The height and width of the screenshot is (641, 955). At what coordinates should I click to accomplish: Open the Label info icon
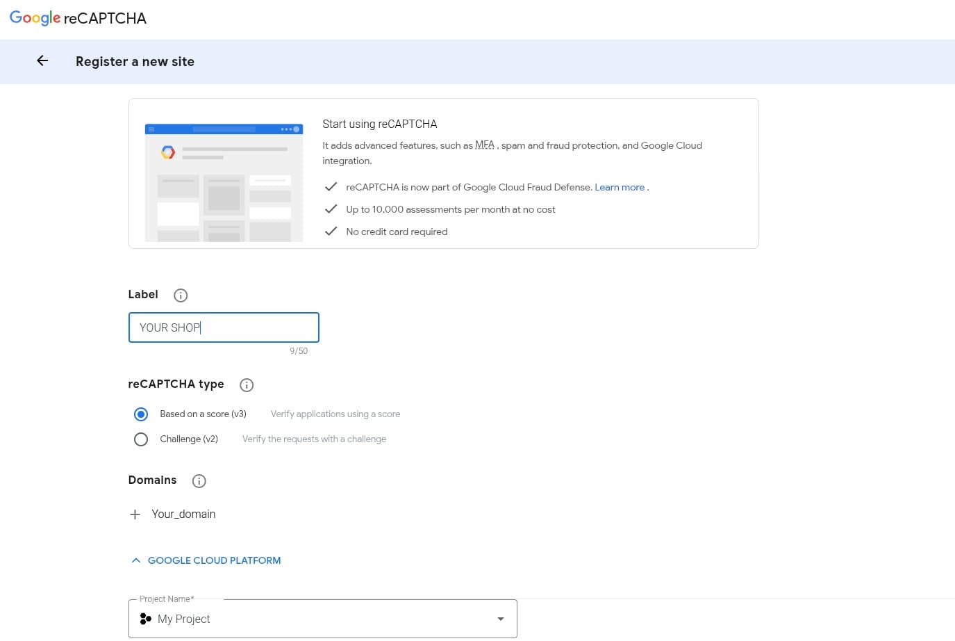(181, 295)
